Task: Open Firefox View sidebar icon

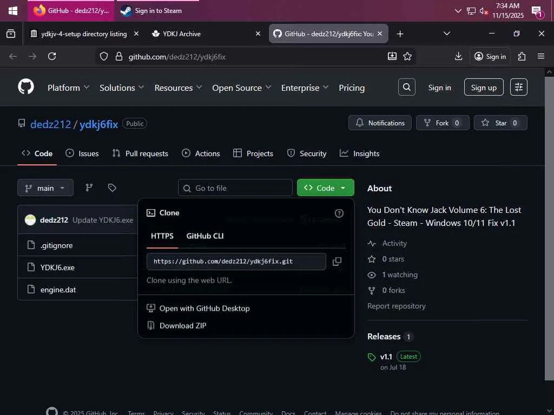Action: click(x=11, y=34)
